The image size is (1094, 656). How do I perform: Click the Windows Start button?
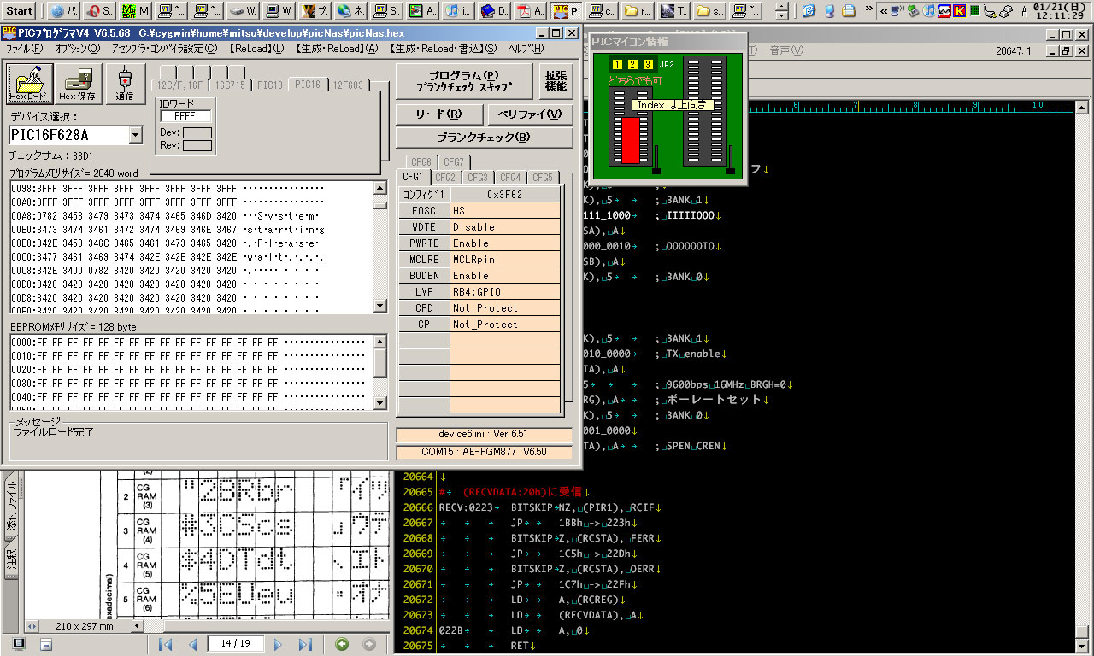tap(20, 11)
